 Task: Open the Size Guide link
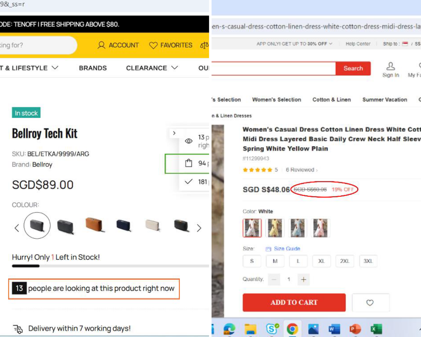point(287,249)
